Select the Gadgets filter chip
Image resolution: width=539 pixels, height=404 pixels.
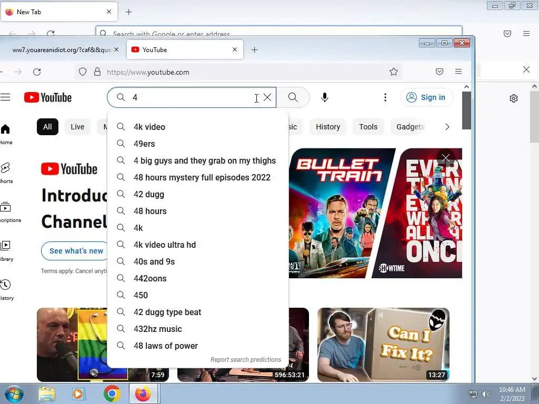coord(411,127)
